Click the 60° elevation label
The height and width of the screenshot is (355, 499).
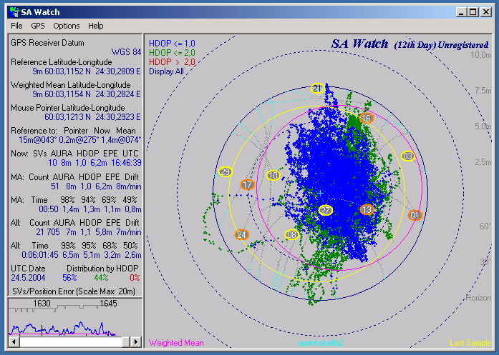(x=485, y=226)
